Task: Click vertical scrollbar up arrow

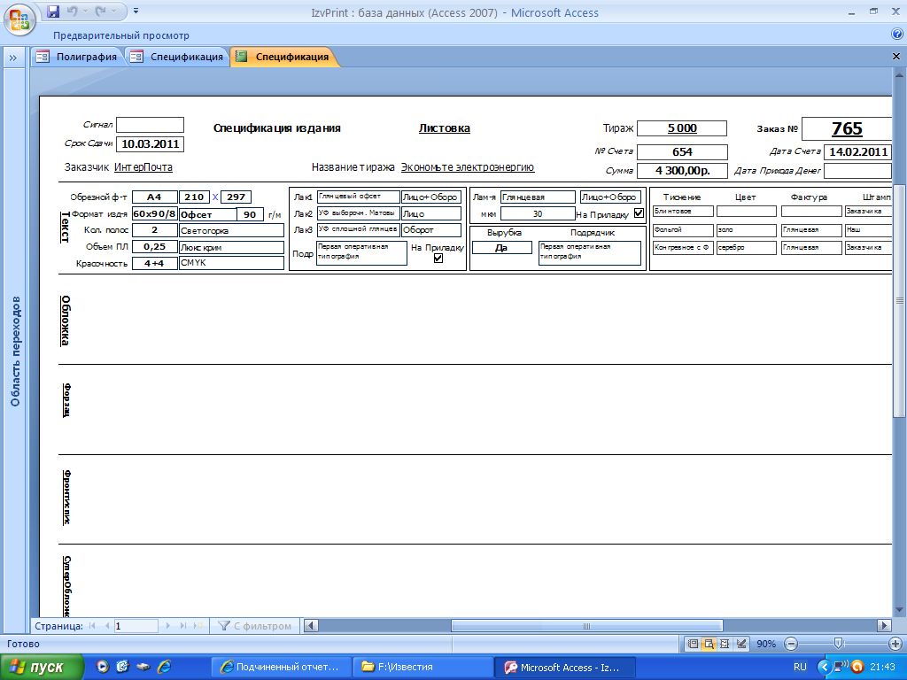Action: pos(899,75)
